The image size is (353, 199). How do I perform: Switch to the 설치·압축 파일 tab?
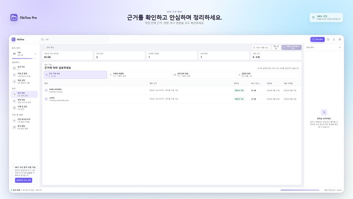[x=204, y=75]
